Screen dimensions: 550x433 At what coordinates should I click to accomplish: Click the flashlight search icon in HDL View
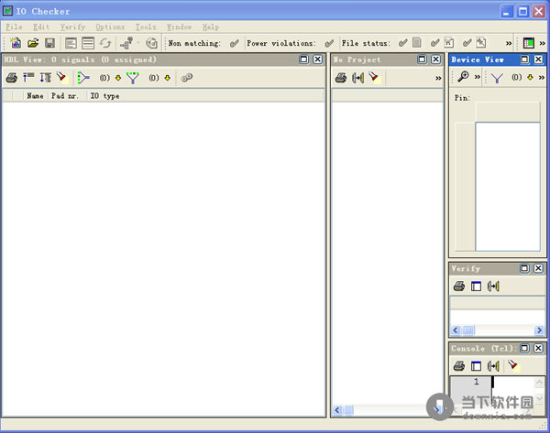click(x=62, y=77)
